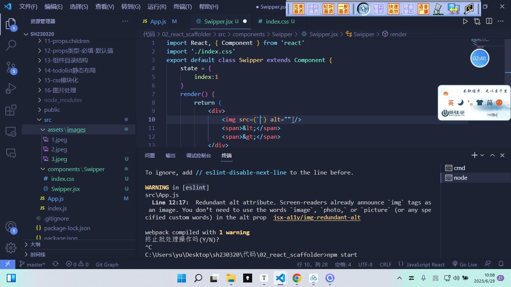Screen dimensions: 511x287
Task: Switch to the 问题 panel tab
Action: [150, 155]
